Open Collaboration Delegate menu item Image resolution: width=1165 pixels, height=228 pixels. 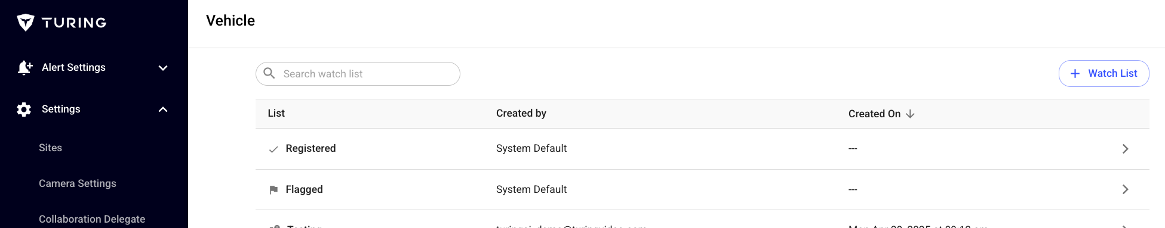coord(92,219)
